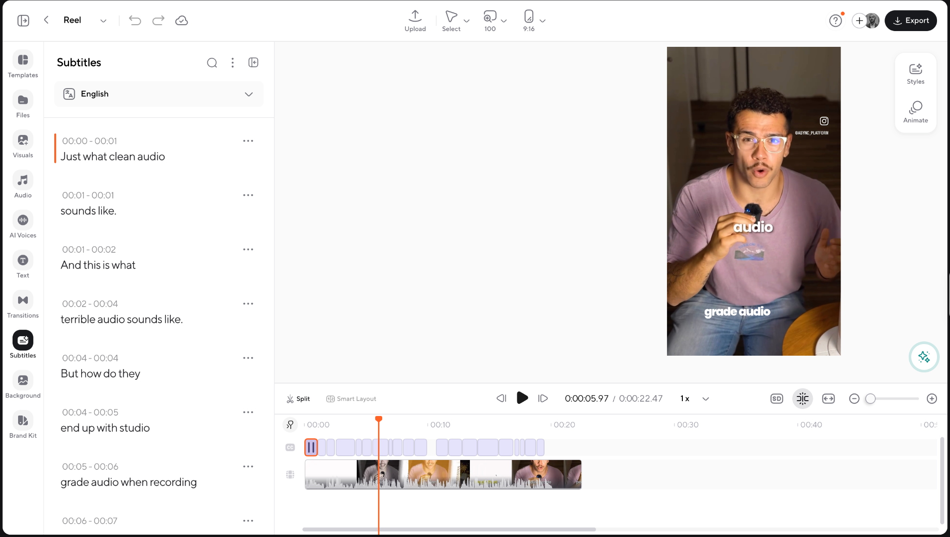
Task: Click the AI sparkle assistant button
Action: click(x=924, y=357)
